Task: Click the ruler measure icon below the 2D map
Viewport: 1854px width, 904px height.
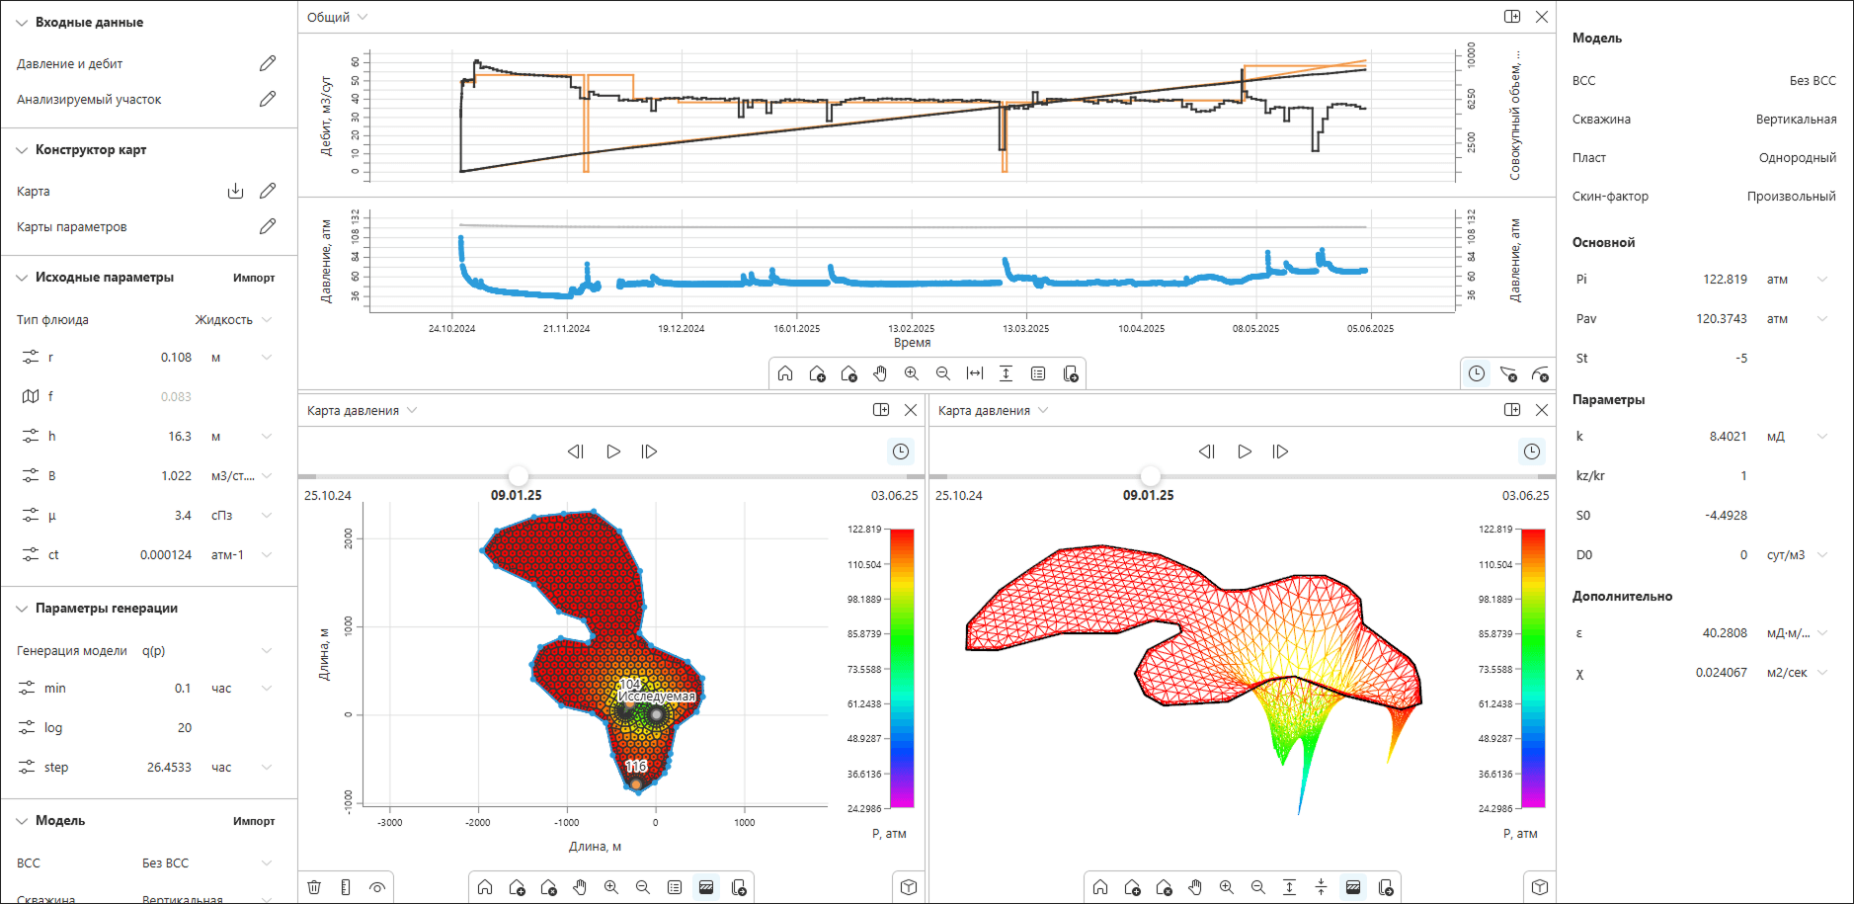Action: pyautogui.click(x=346, y=887)
